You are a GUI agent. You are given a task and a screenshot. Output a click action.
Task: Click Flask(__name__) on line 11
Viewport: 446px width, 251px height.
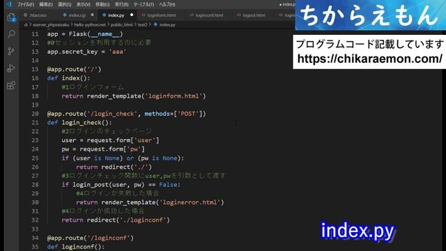pyautogui.click(x=96, y=34)
